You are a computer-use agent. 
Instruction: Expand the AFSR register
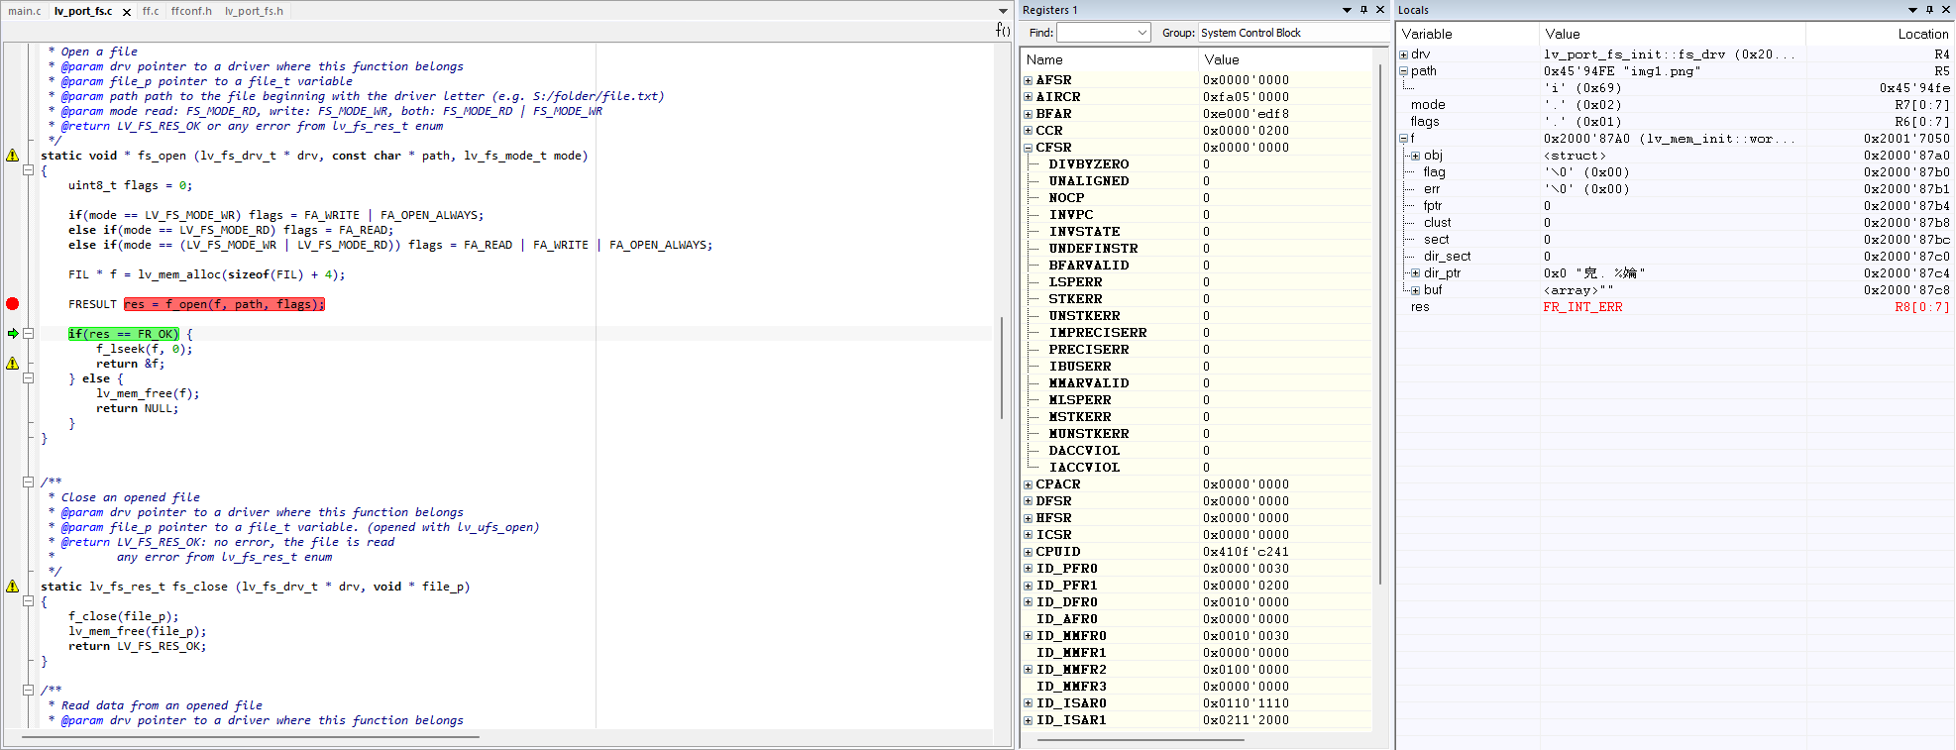click(x=1029, y=80)
